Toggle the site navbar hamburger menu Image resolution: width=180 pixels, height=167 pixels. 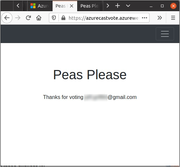165,34
